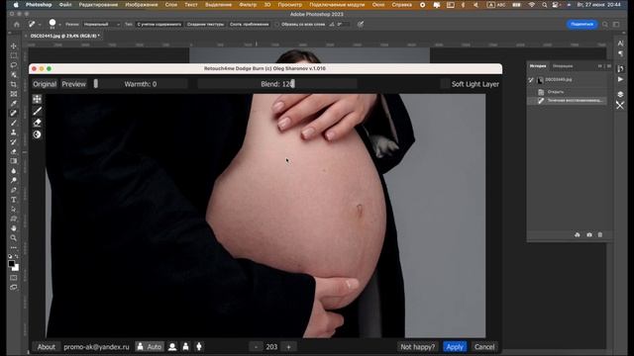Open the workspace switcher icon

pyautogui.click(x=616, y=25)
